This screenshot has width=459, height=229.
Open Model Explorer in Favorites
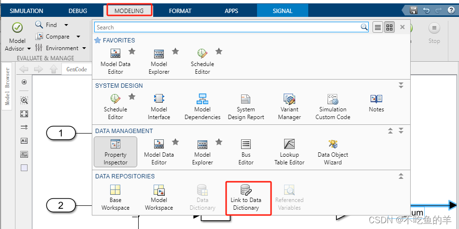(159, 62)
